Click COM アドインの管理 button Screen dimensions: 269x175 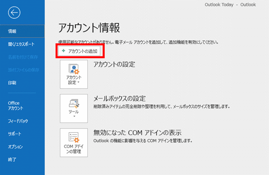click(x=74, y=142)
